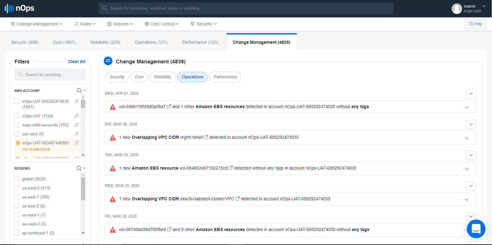492x245 pixels.
Task: Open the Rules menu
Action: (x=85, y=24)
